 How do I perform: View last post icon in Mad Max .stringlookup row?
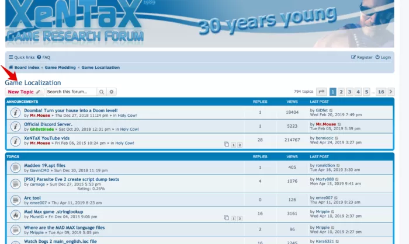pyautogui.click(x=333, y=212)
